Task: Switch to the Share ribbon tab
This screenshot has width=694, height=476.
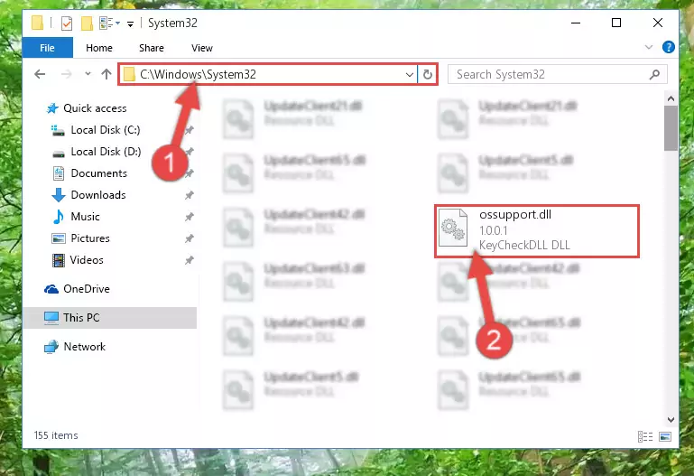Action: (x=152, y=48)
